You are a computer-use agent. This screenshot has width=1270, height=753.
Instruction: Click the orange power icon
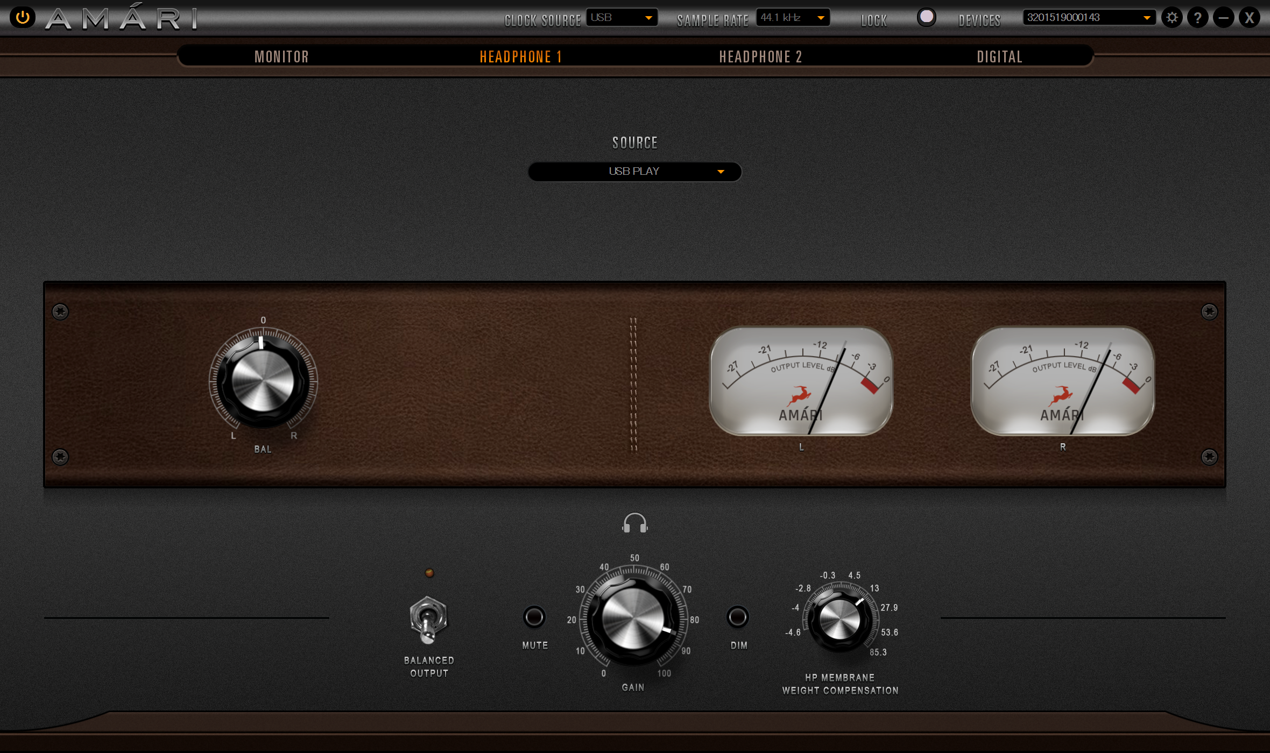23,18
